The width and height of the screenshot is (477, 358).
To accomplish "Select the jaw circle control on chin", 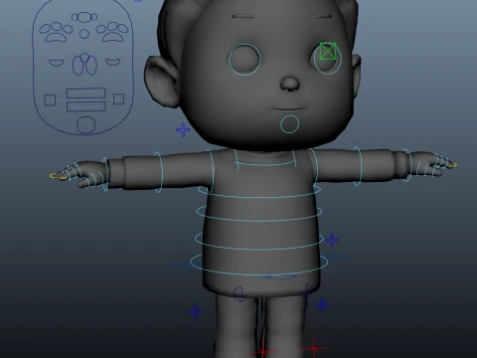I will [290, 124].
